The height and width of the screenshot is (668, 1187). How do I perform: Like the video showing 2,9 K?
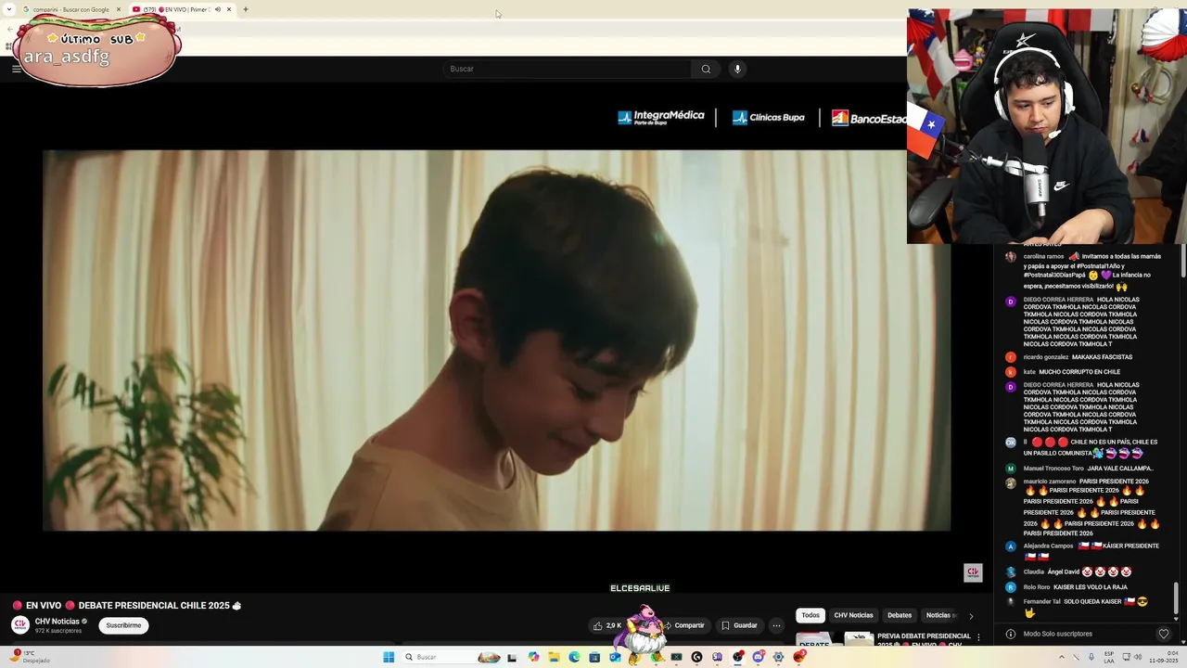607,625
